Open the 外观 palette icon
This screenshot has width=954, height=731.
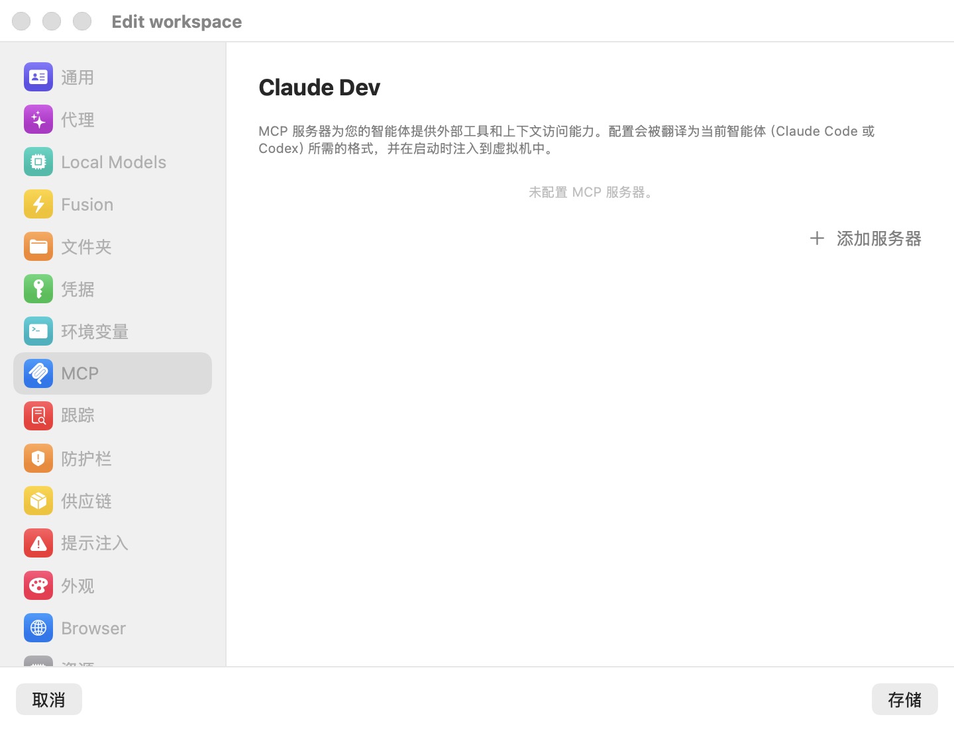click(x=38, y=585)
